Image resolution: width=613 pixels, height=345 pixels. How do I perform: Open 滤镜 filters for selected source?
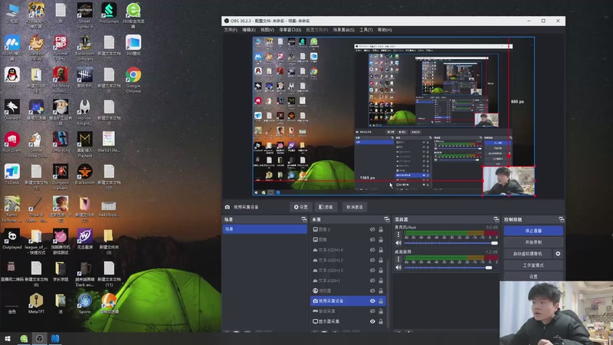click(x=326, y=207)
